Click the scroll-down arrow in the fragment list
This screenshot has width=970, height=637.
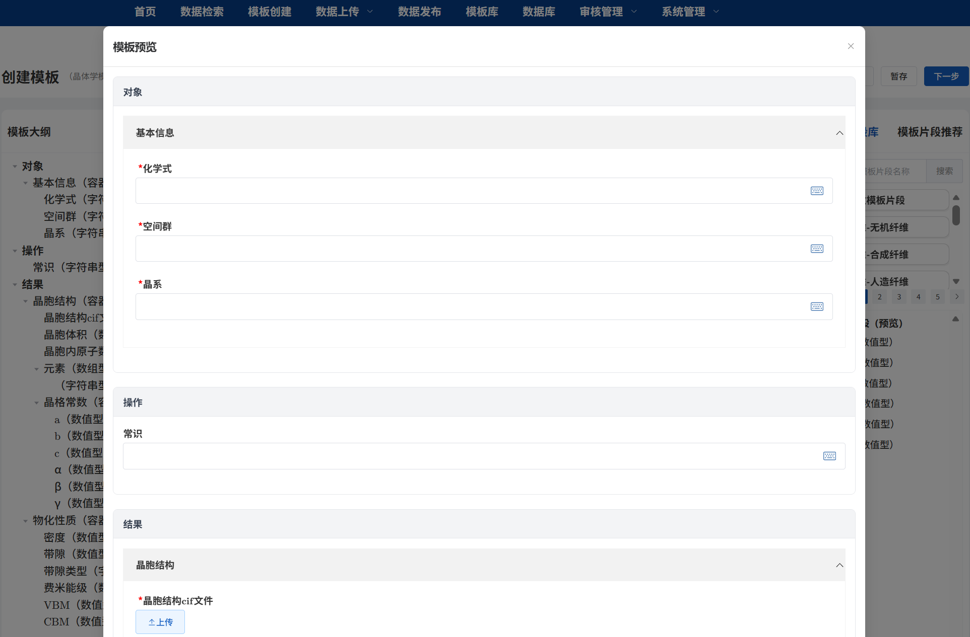[956, 281]
